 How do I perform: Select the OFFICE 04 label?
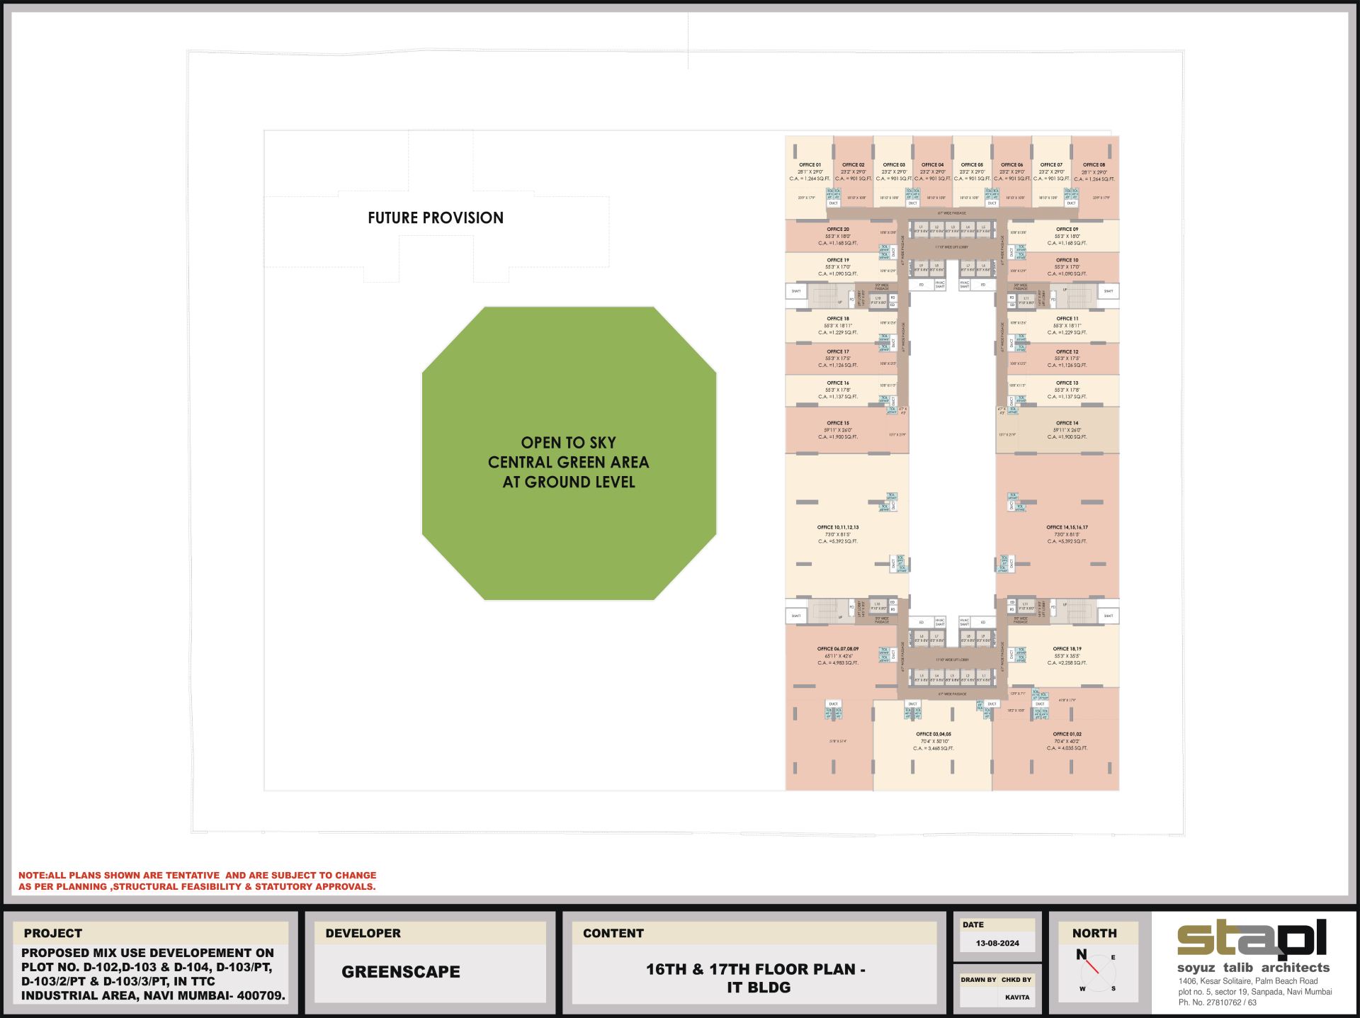click(932, 164)
